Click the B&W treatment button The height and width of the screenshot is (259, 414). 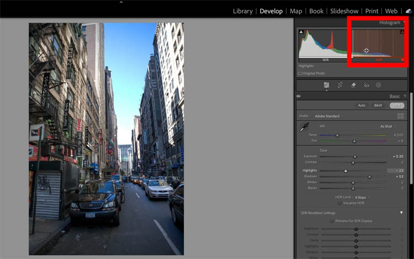378,105
